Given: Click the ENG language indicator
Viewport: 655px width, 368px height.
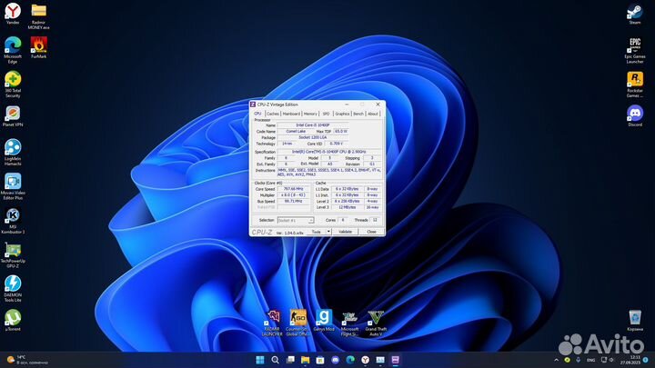Looking at the screenshot, I should pyautogui.click(x=590, y=360).
